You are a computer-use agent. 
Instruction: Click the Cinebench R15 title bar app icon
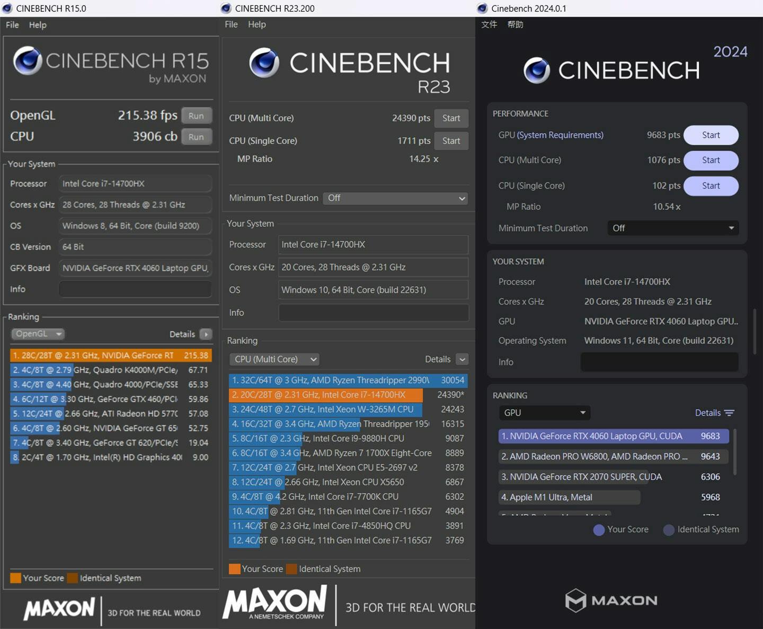pyautogui.click(x=7, y=8)
